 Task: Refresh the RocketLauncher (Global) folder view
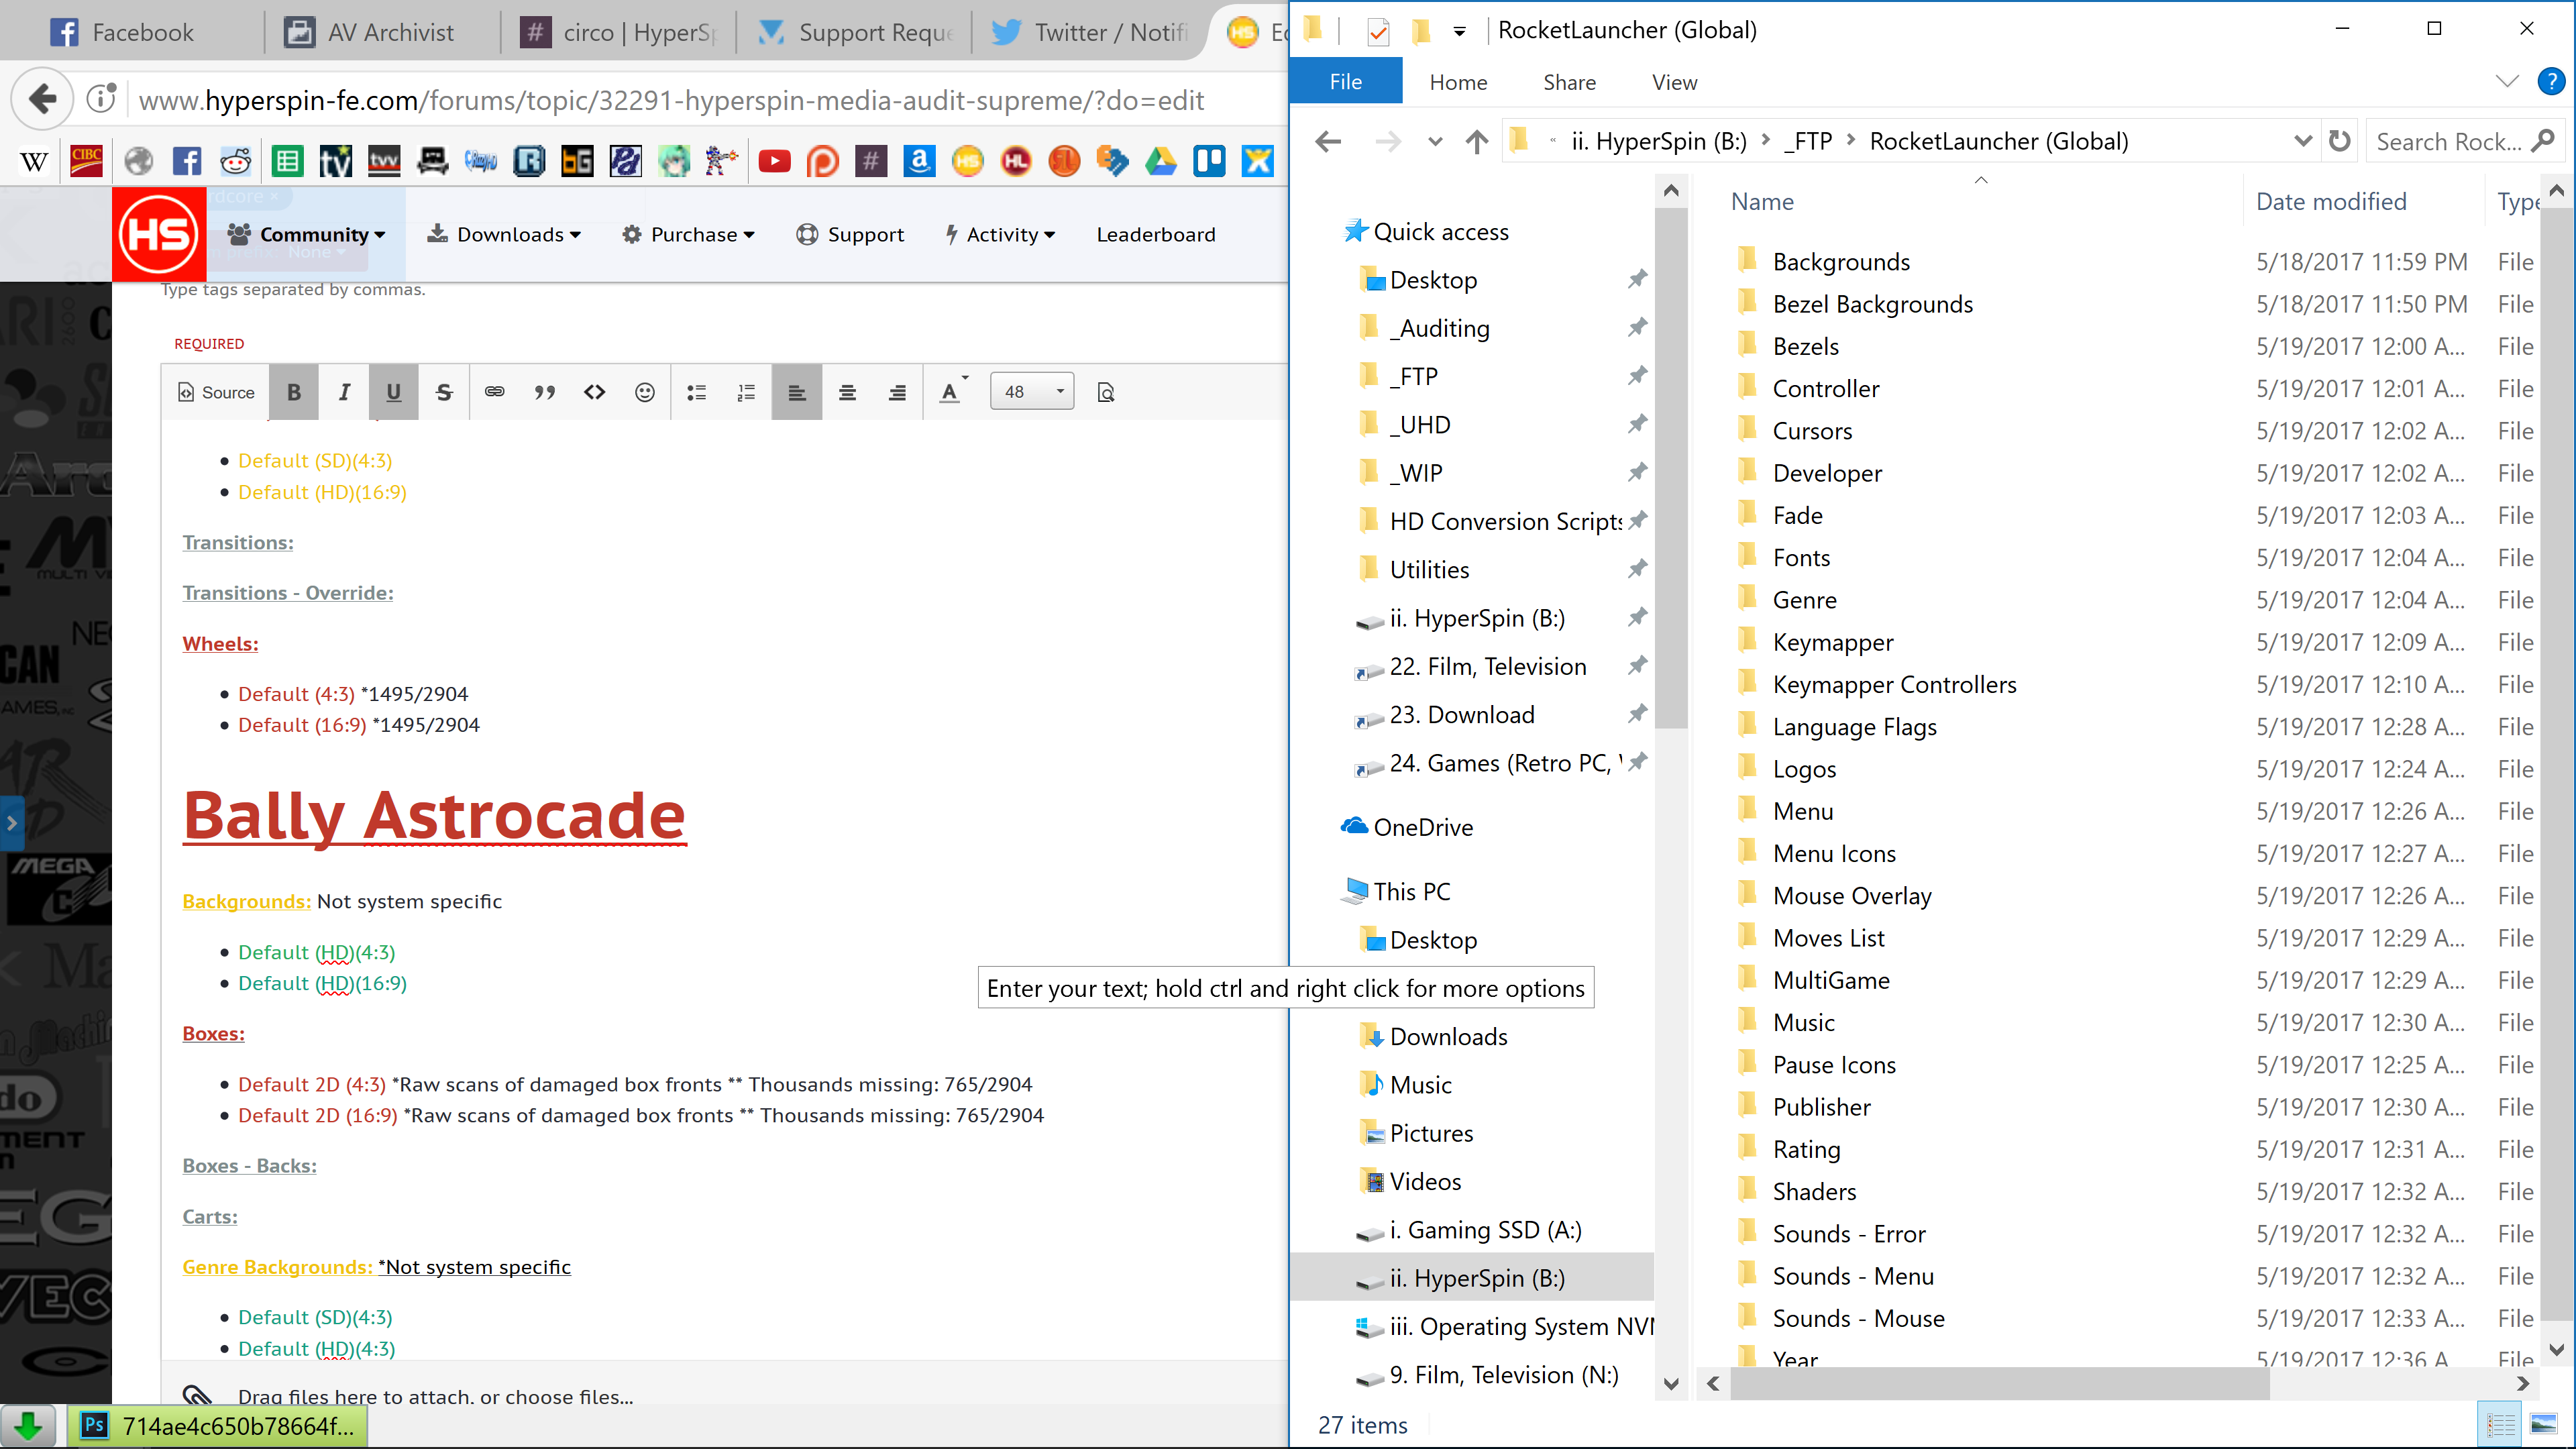[x=2339, y=141]
